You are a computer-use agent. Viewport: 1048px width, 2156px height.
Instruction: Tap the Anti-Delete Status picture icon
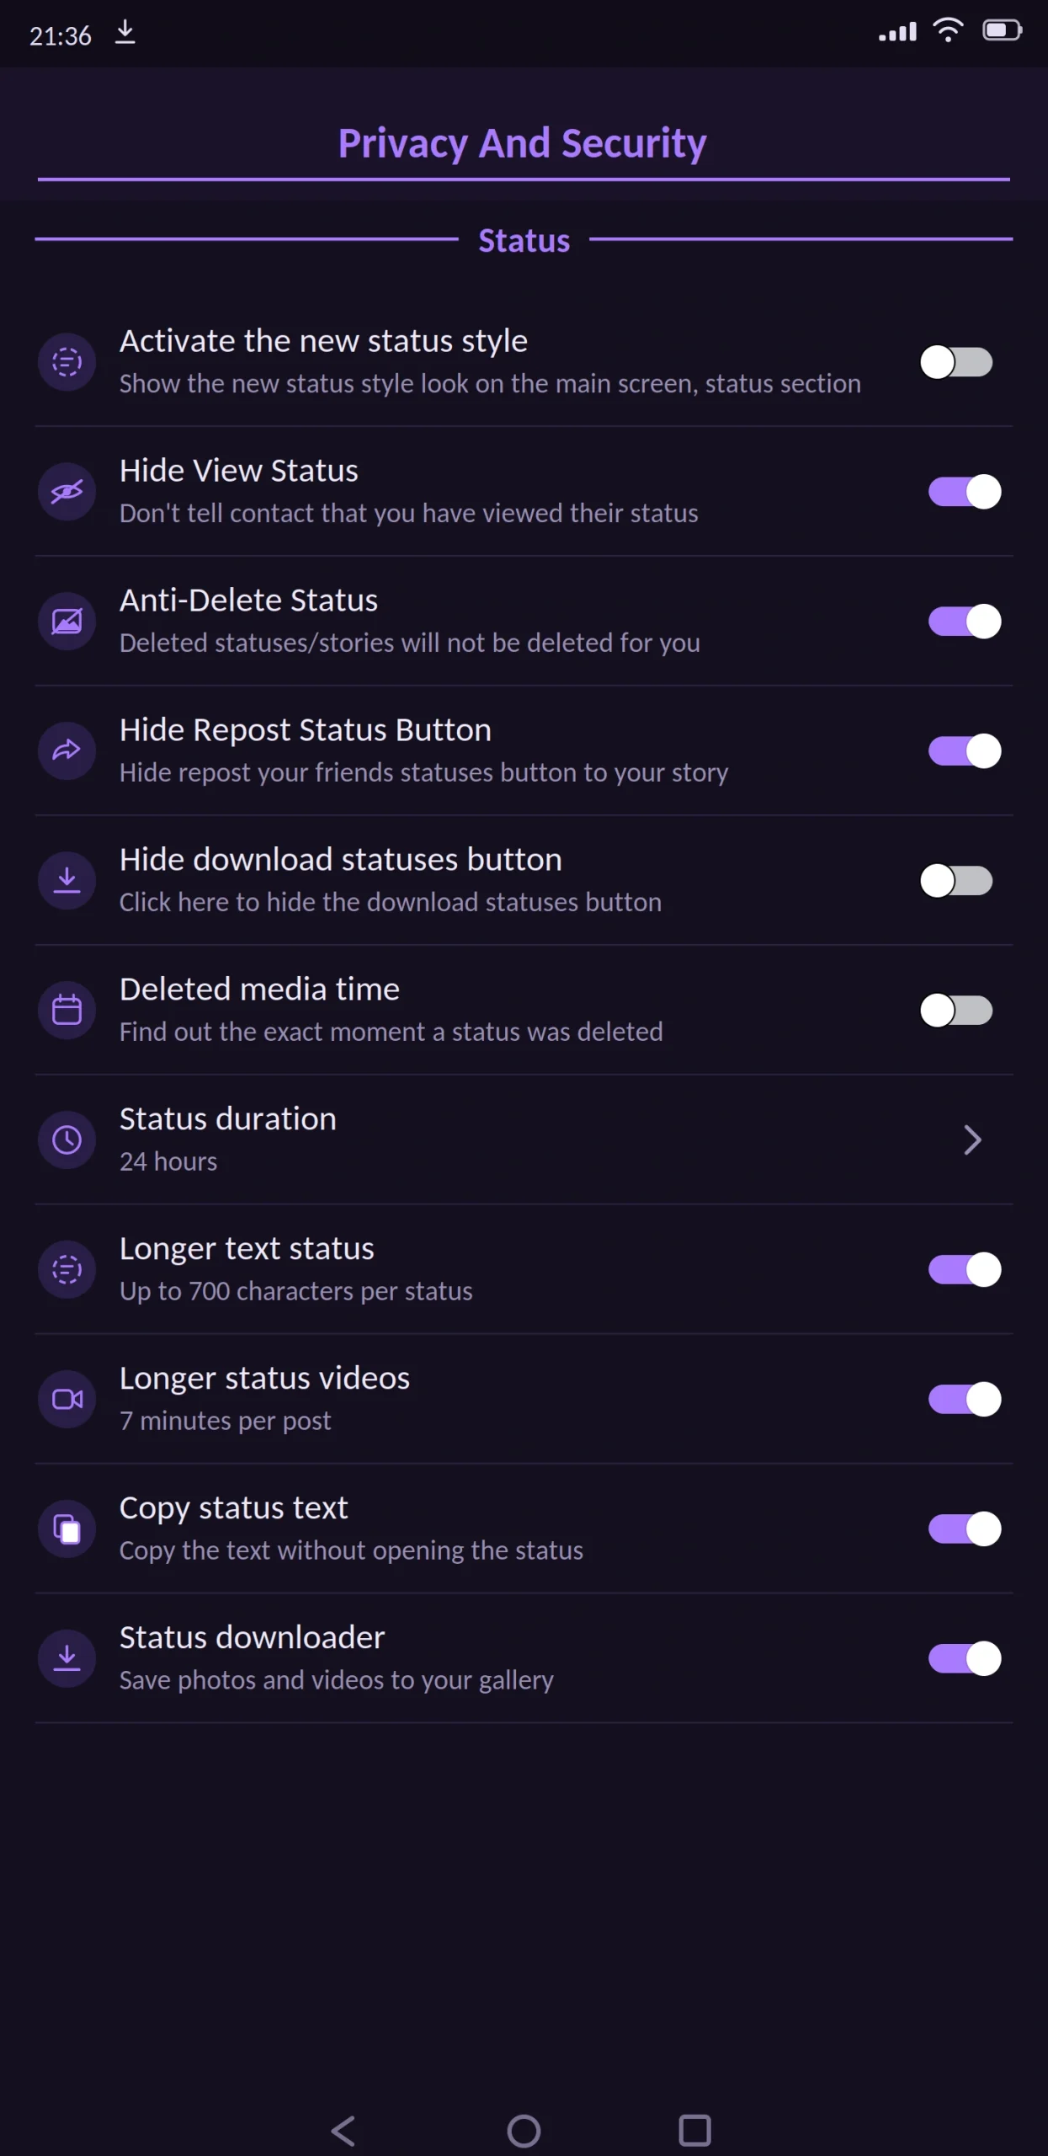point(66,621)
